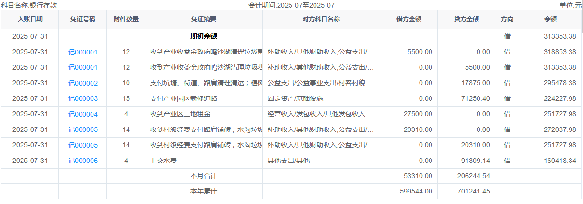The width and height of the screenshot is (583, 204).
Task: Open 记000001 link in 5500.00 debit row
Action: tap(83, 52)
